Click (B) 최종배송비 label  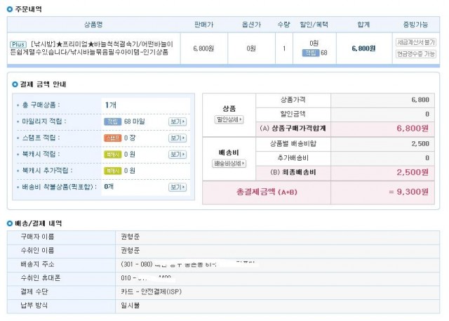click(x=293, y=173)
